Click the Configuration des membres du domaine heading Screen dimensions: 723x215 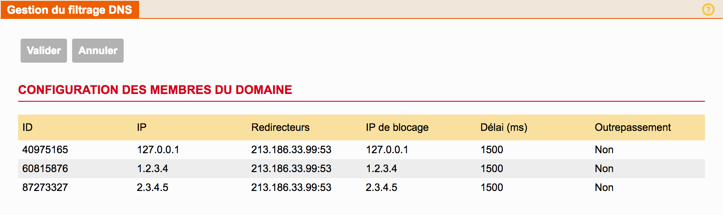pos(155,90)
